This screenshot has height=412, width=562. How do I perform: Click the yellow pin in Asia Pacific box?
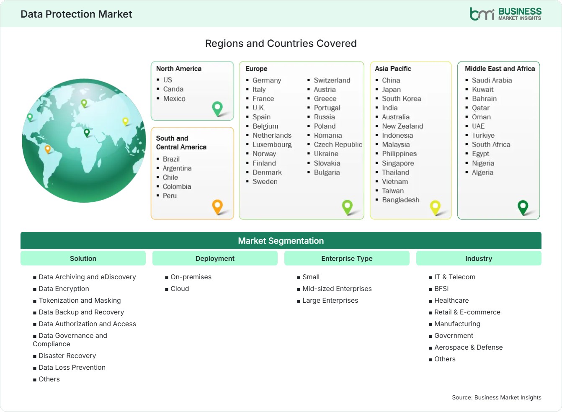coord(436,207)
